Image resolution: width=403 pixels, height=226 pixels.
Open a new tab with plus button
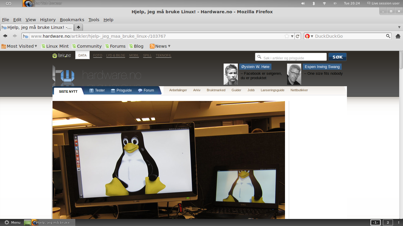pyautogui.click(x=78, y=27)
